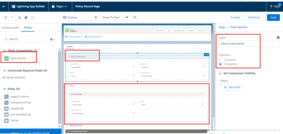The image size is (283, 134).
Task: Open the more actions dropdown after New Lead
Action: [x=208, y=30]
